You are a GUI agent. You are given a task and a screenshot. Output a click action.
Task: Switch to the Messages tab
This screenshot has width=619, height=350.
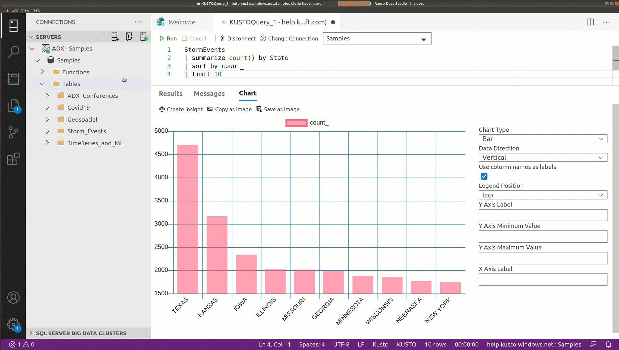pyautogui.click(x=209, y=93)
